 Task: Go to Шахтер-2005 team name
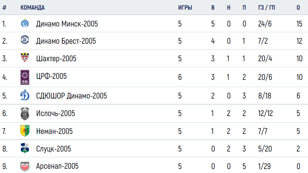[x=56, y=59]
